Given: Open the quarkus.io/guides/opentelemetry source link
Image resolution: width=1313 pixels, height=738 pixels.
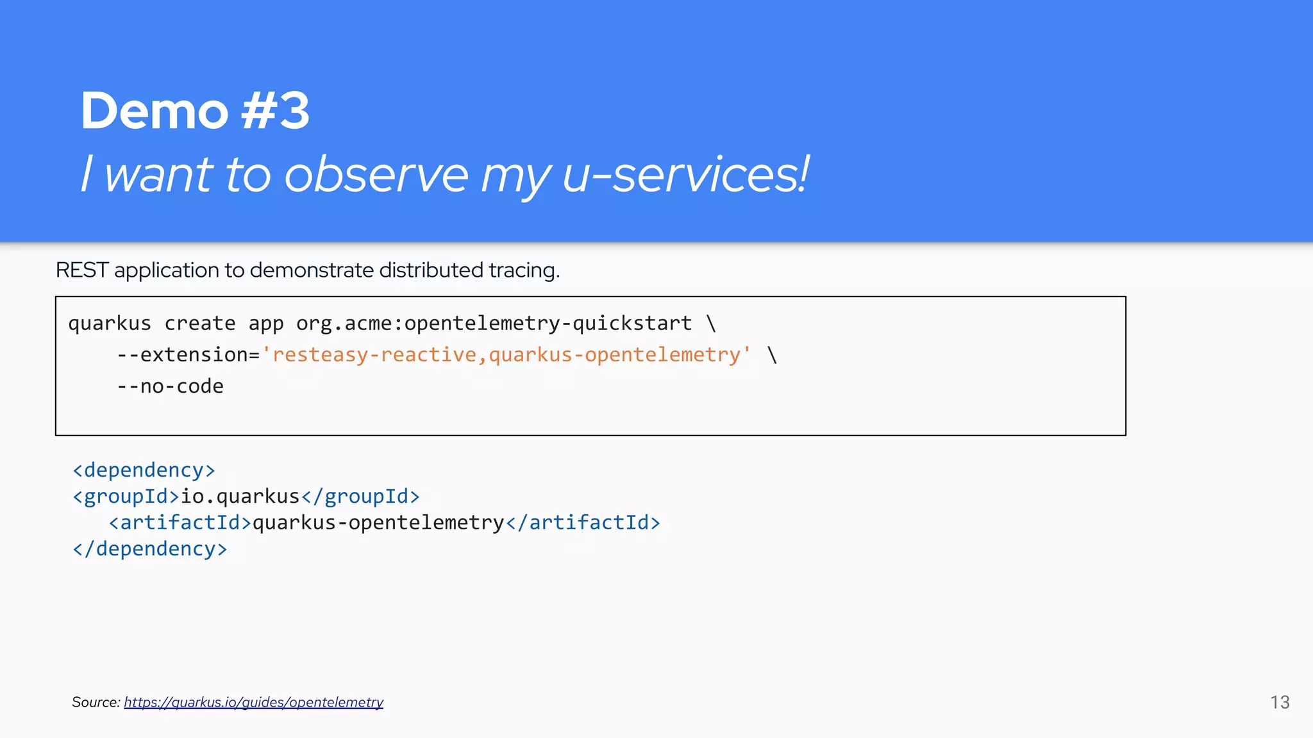Looking at the screenshot, I should pyautogui.click(x=253, y=702).
